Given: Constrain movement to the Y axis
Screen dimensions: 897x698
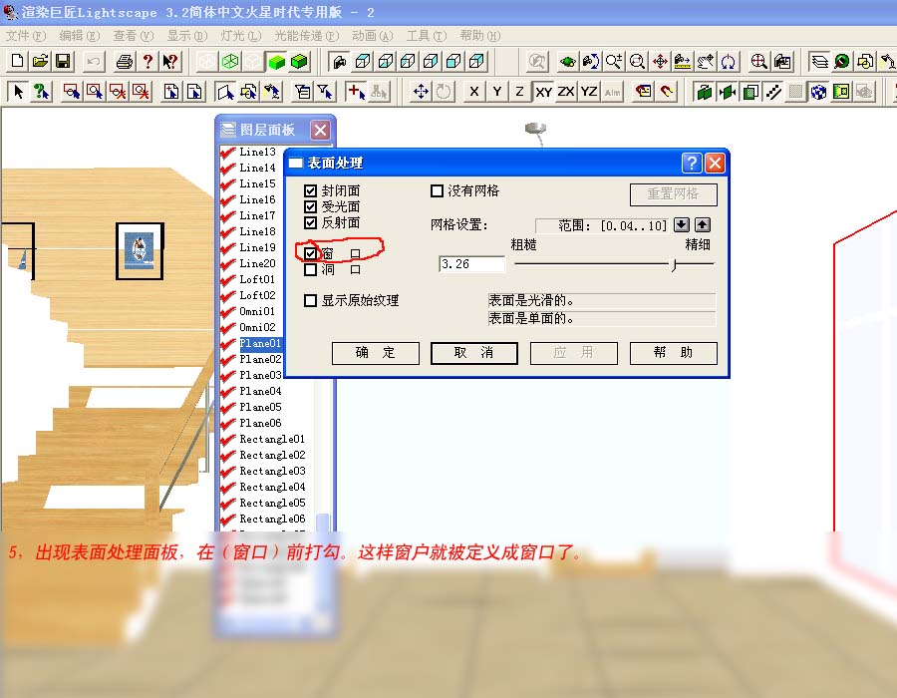Looking at the screenshot, I should point(496,91).
